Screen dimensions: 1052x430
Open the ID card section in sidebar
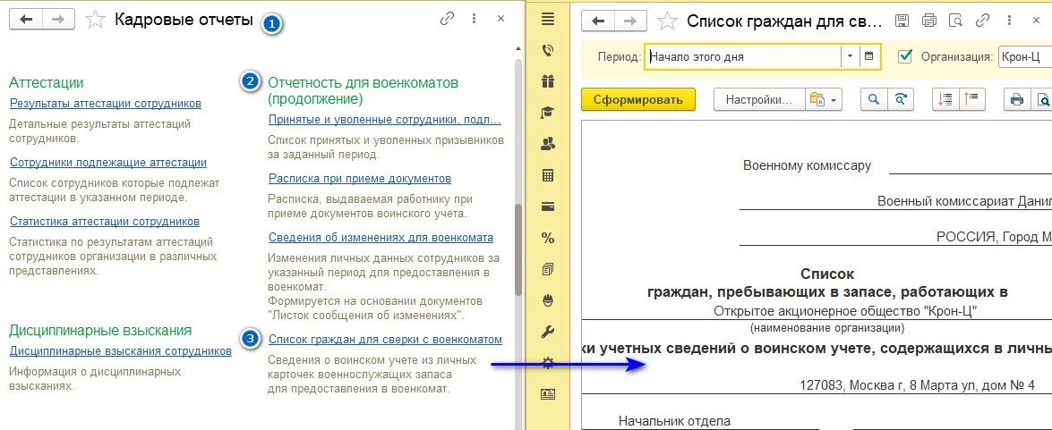coord(547,394)
